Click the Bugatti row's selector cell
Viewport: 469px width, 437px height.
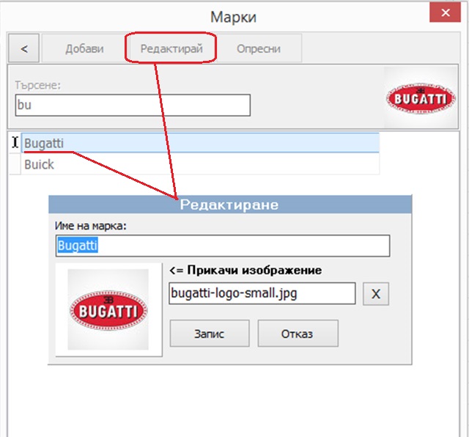click(x=15, y=143)
